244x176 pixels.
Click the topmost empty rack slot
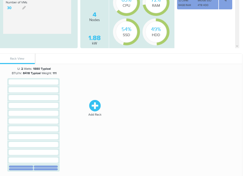[x=33, y=82]
